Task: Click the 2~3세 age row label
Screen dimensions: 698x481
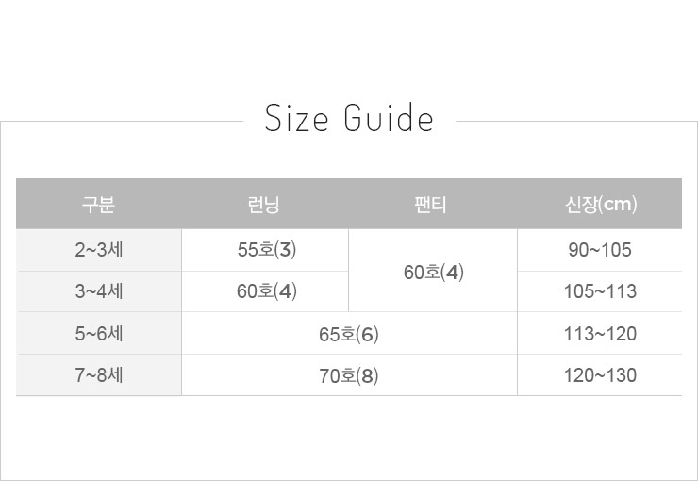Action: (x=98, y=250)
